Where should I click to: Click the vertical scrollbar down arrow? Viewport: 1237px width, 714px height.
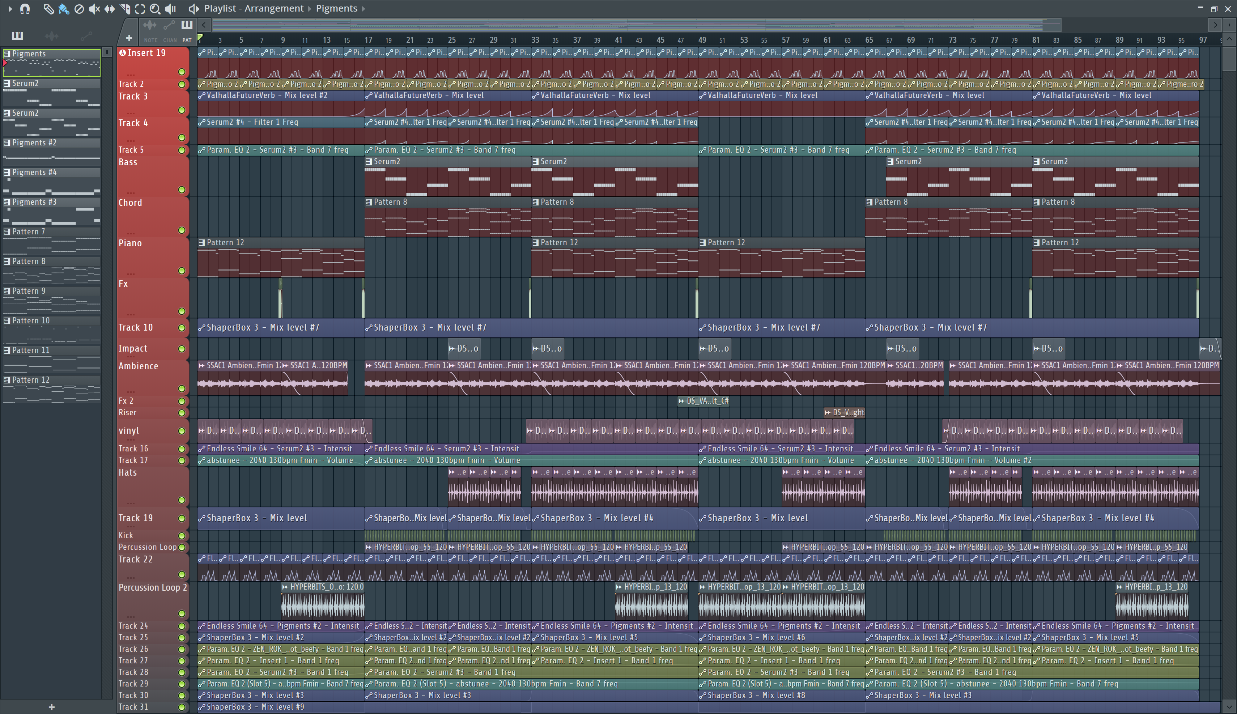pos(1229,707)
